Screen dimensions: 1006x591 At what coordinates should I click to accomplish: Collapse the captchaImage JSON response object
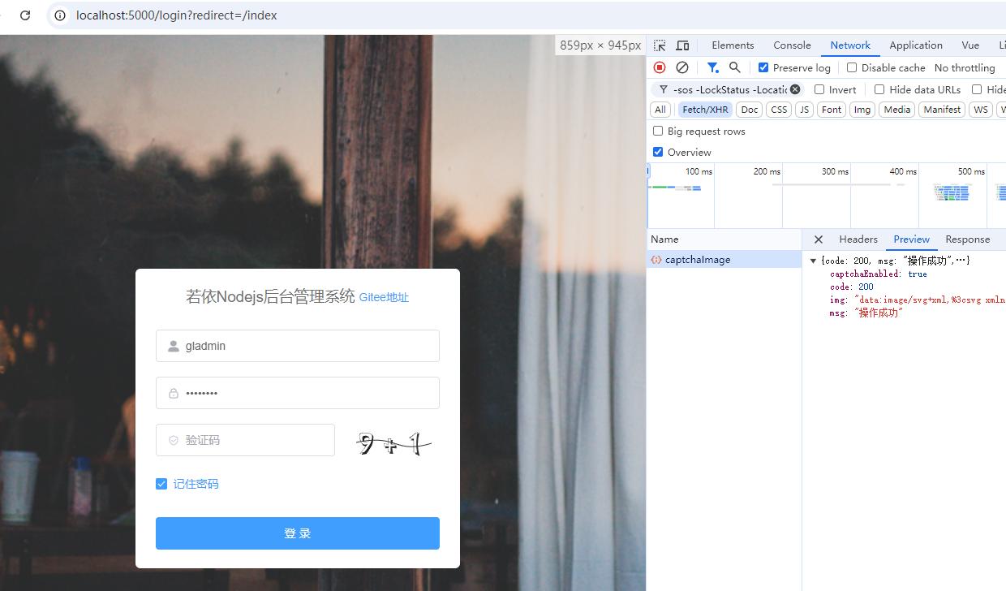click(x=813, y=261)
